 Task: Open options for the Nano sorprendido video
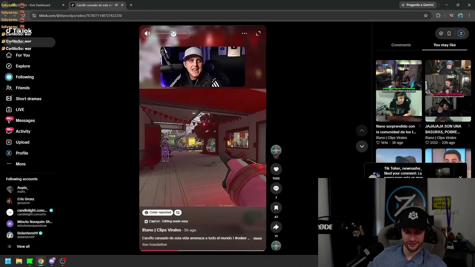[x=420, y=126]
